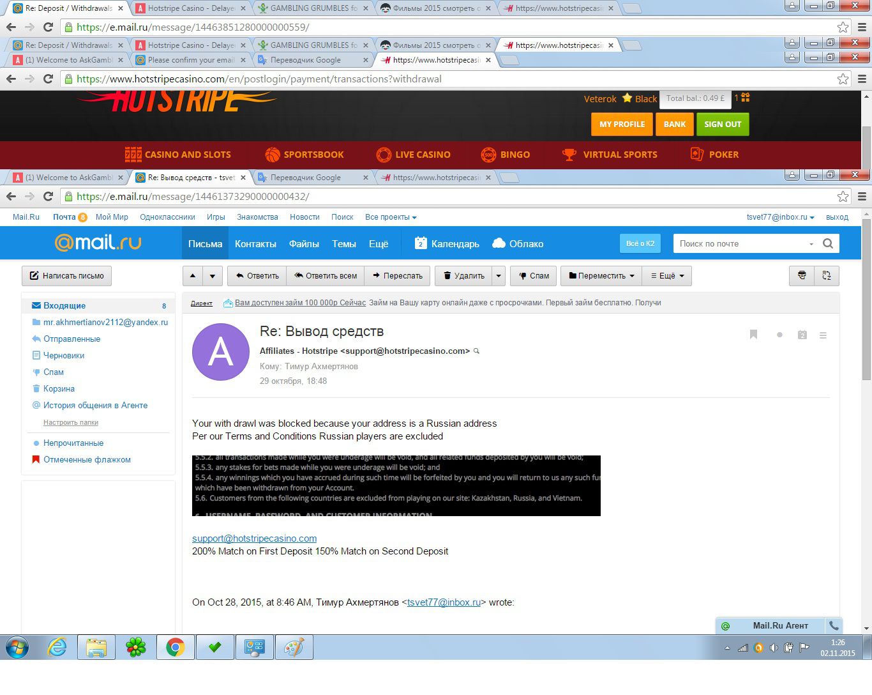Image resolution: width=872 pixels, height=695 pixels.
Task: Open the Корзина folder
Action: 59,388
